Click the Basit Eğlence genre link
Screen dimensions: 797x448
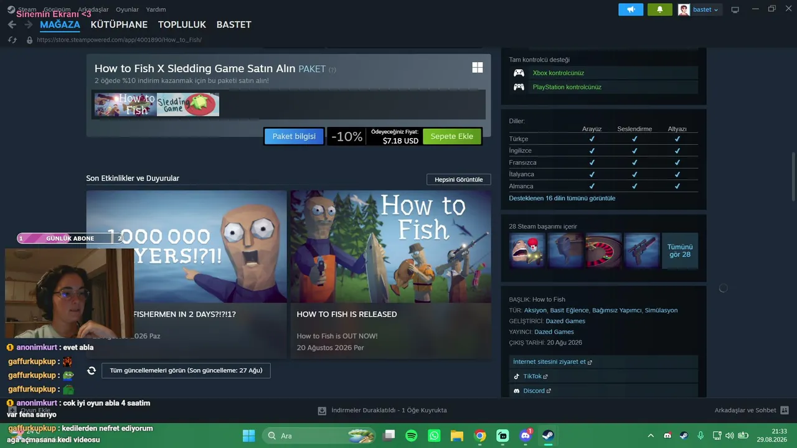coord(569,310)
